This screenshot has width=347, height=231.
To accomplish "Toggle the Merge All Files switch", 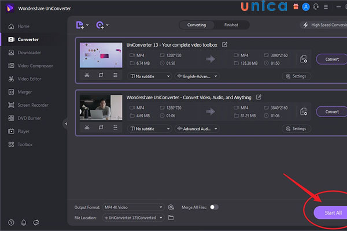I will point(215,207).
